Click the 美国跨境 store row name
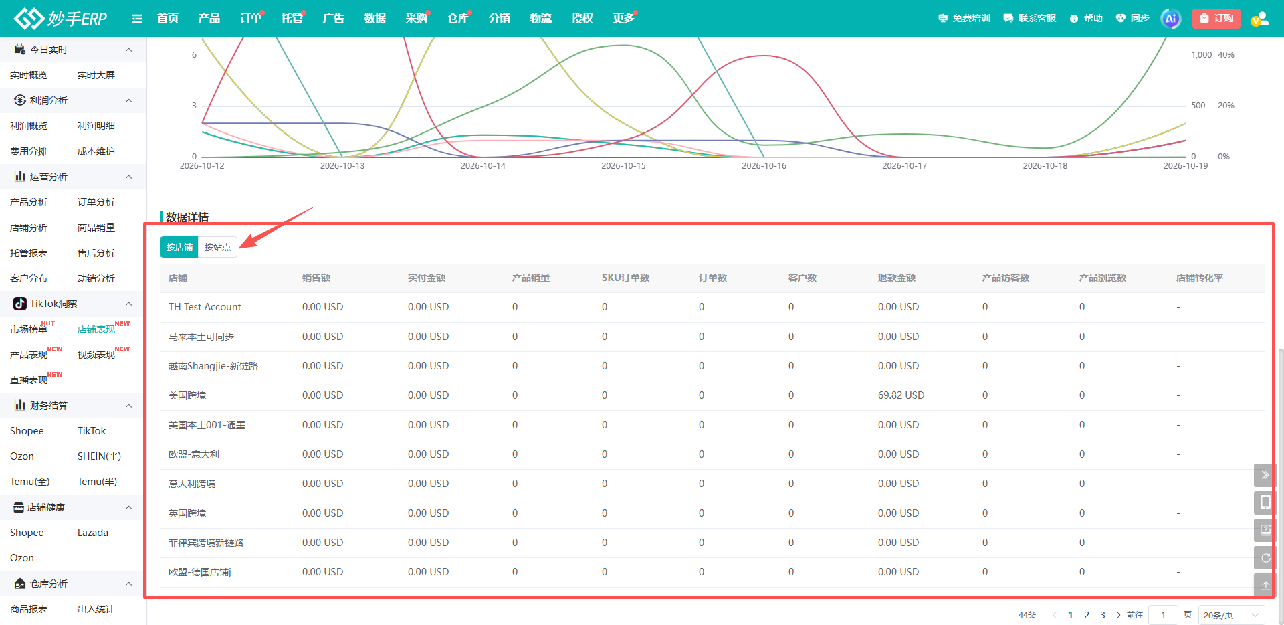Screen dimensions: 1284x625 point(187,395)
